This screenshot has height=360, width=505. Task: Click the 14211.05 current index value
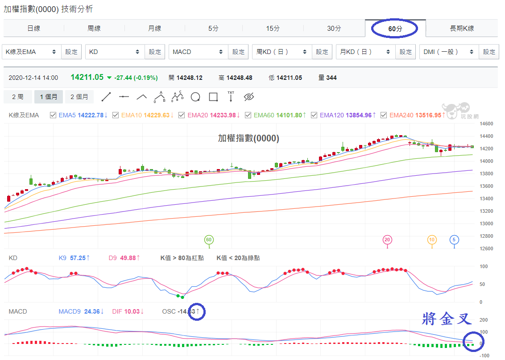87,77
